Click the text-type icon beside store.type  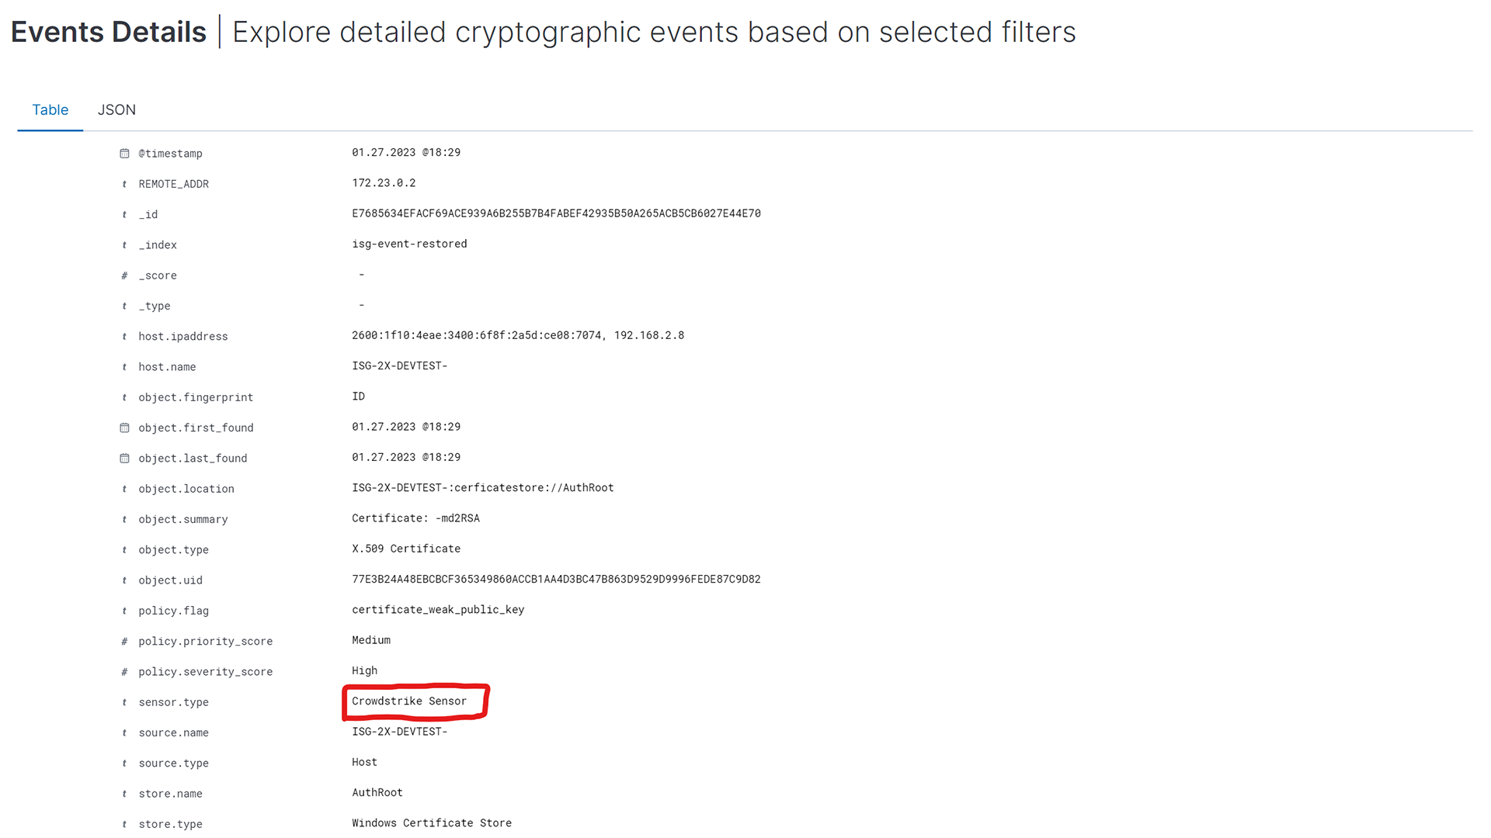[124, 824]
